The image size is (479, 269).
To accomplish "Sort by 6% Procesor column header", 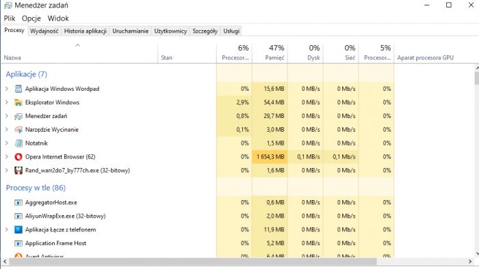I will 234,53.
